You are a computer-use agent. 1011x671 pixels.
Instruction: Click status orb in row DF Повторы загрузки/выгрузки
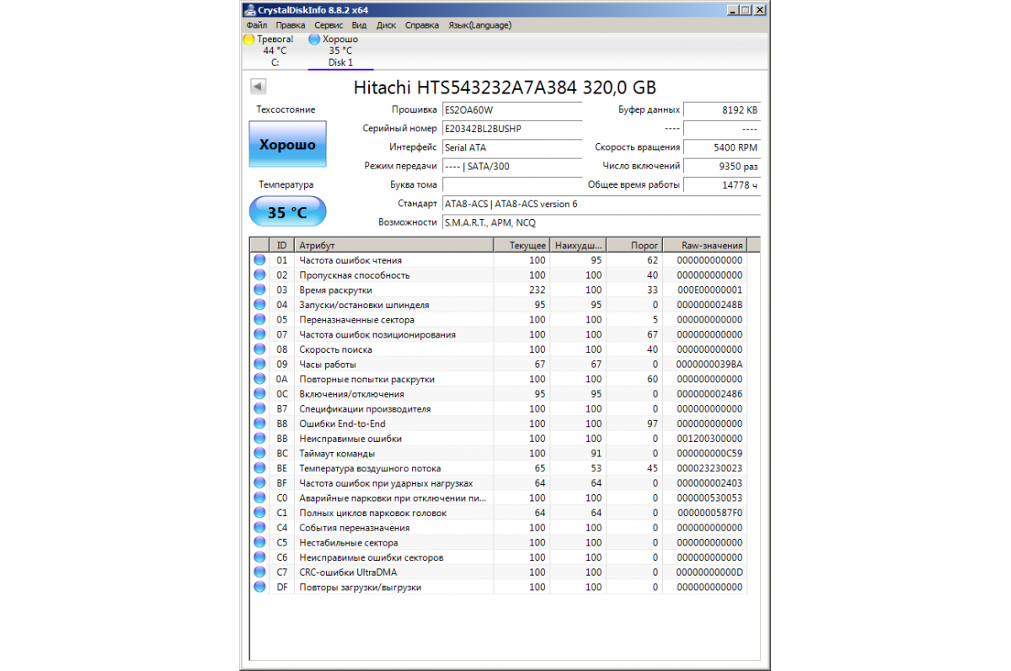(259, 587)
